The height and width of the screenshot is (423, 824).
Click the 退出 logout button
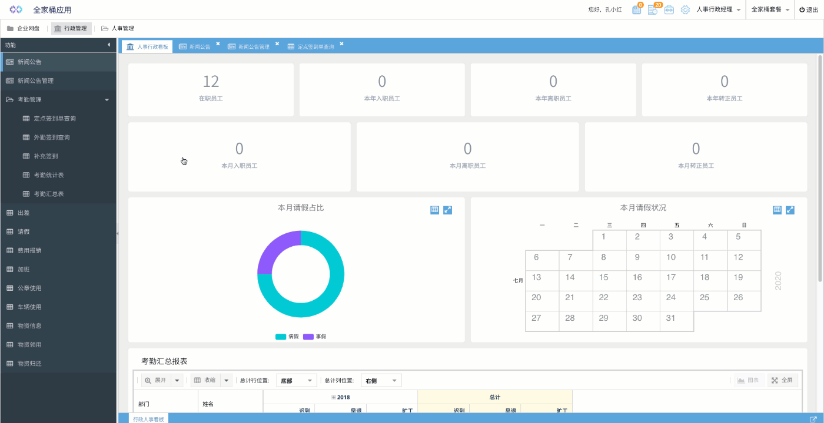coord(808,9)
